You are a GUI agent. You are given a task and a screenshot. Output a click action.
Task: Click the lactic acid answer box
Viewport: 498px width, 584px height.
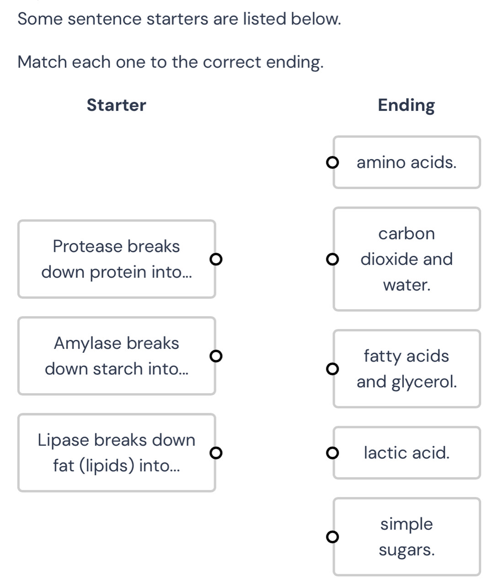[x=406, y=453]
